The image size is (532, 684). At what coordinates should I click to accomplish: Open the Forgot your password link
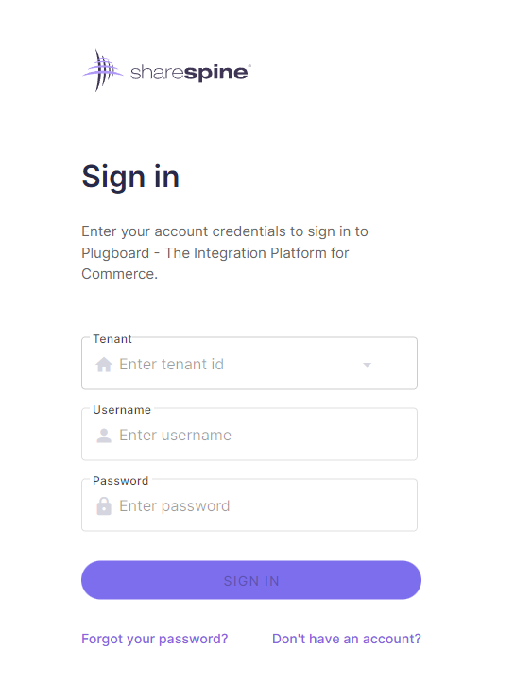coord(154,639)
